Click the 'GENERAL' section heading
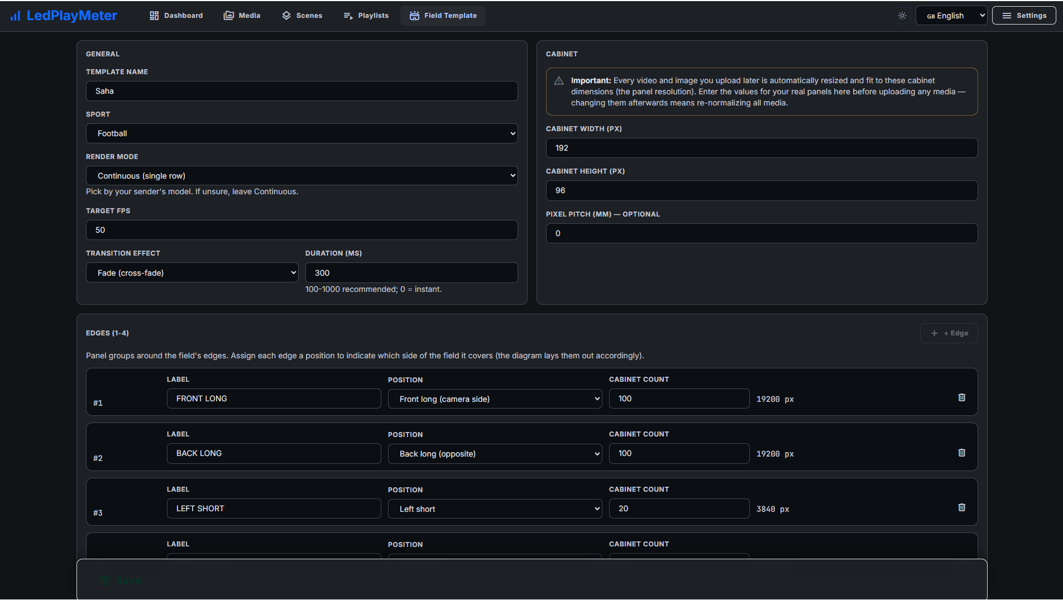This screenshot has width=1063, height=600. pos(103,54)
